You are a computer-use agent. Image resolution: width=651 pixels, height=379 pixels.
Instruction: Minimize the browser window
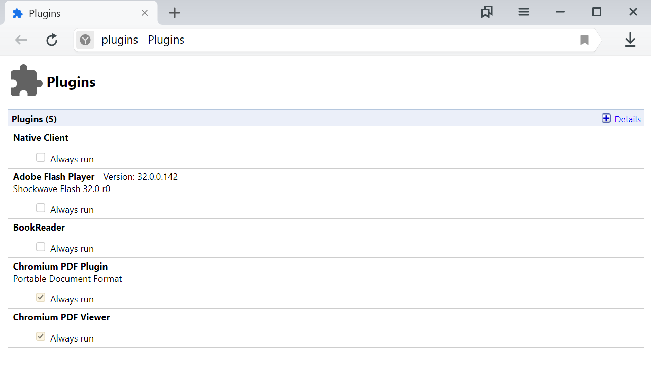point(560,12)
